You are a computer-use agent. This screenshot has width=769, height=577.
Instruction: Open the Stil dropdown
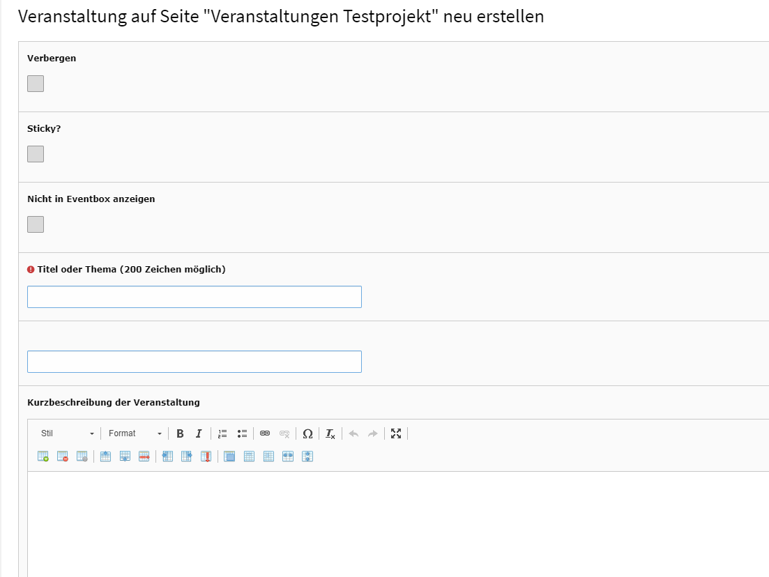[67, 433]
